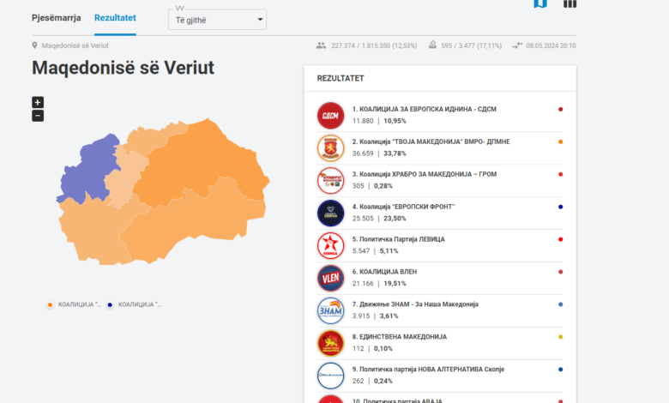Click the red dot beside SDSM coalition
The width and height of the screenshot is (669, 403).
click(560, 109)
